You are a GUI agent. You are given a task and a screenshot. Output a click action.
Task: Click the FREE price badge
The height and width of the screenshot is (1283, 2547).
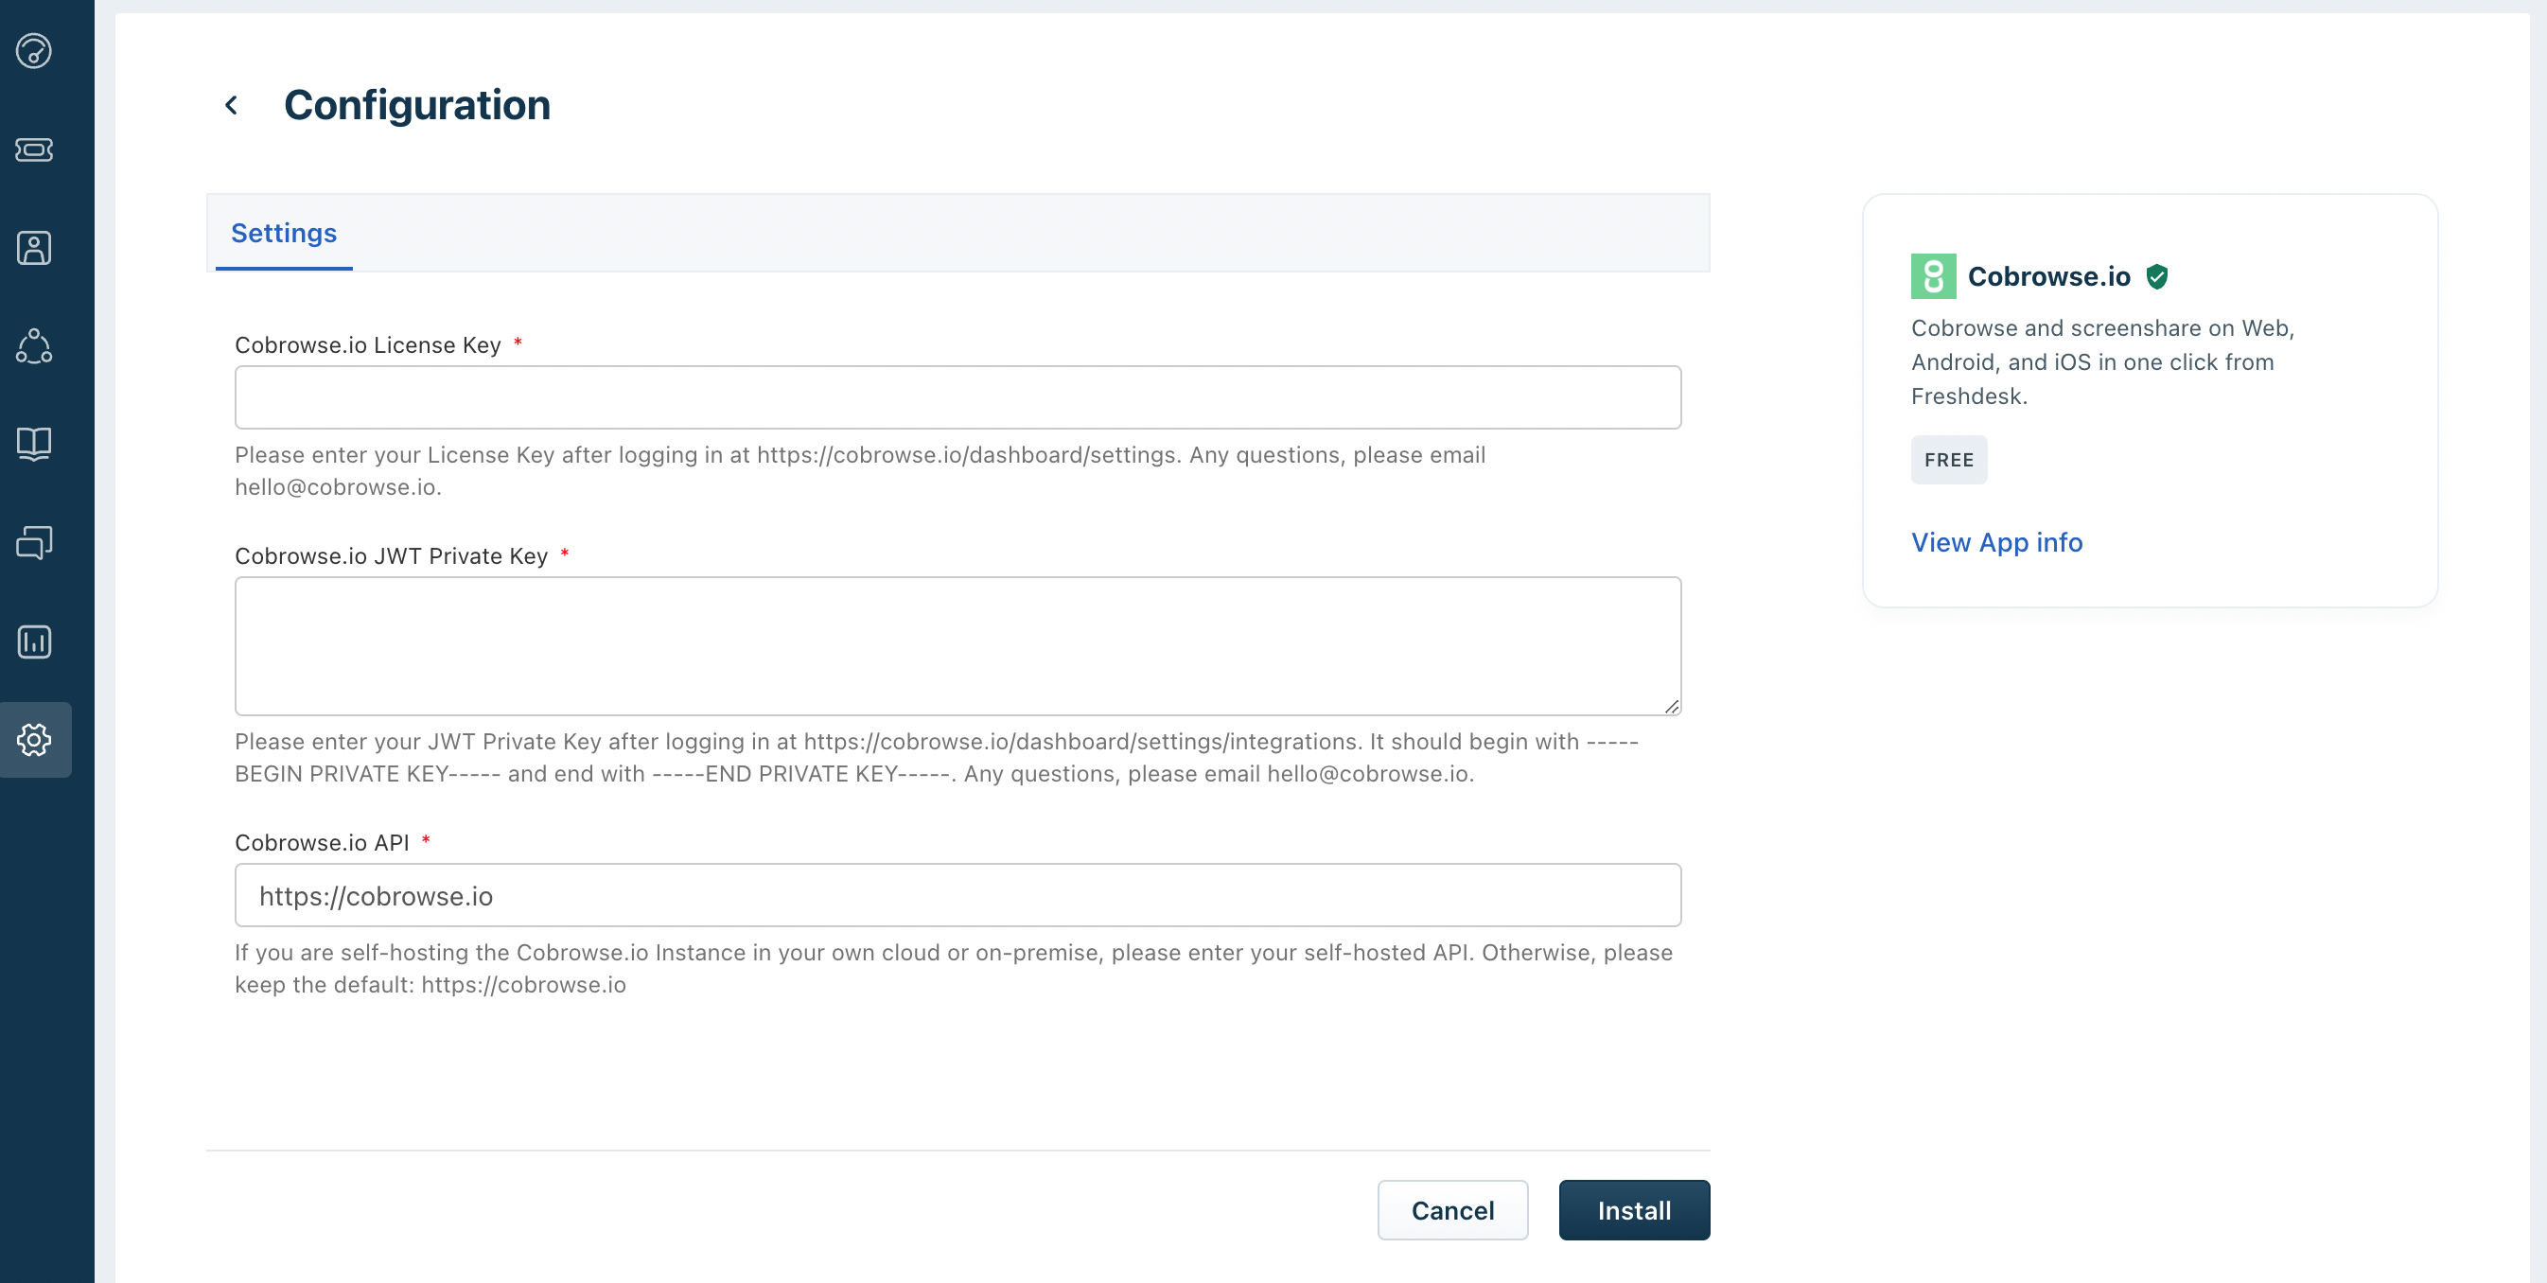pos(1948,460)
